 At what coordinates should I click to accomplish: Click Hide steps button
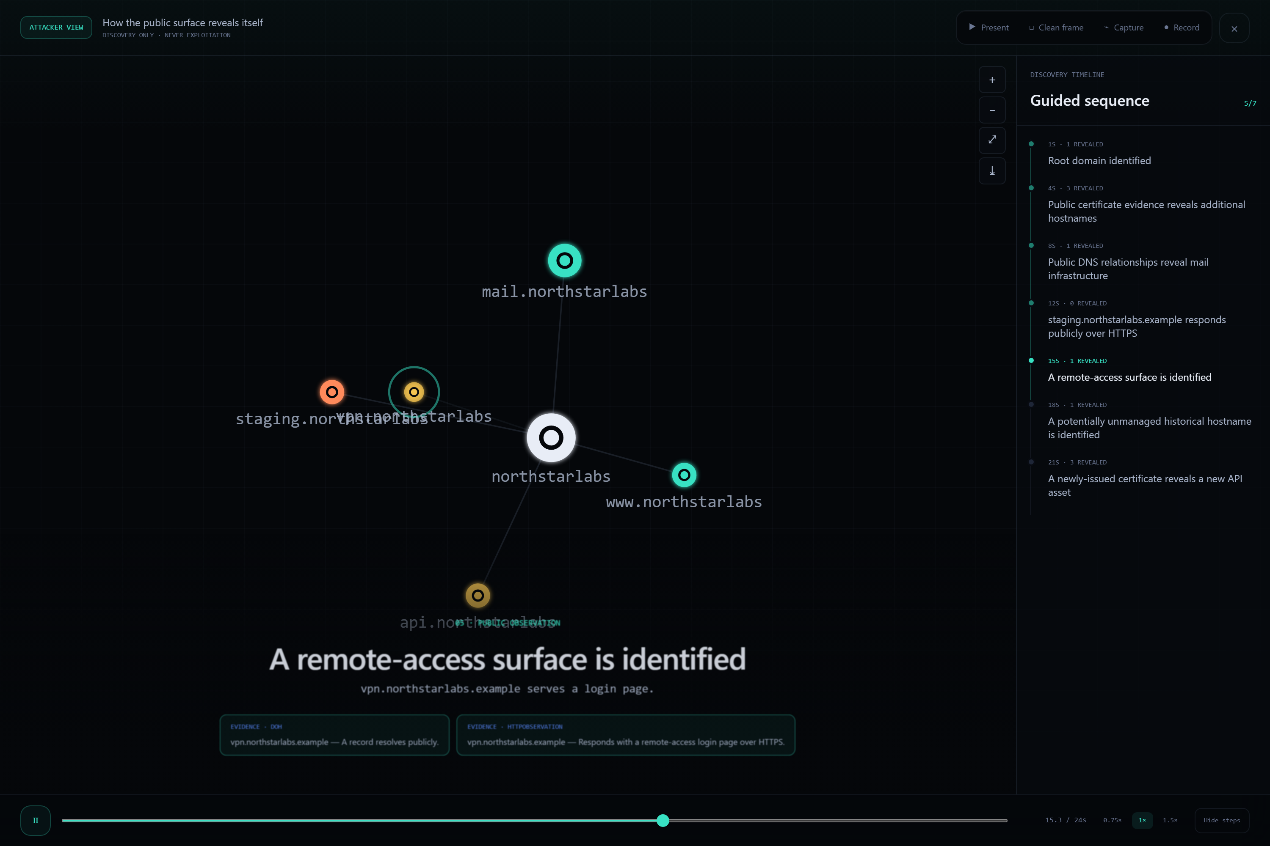1221,820
